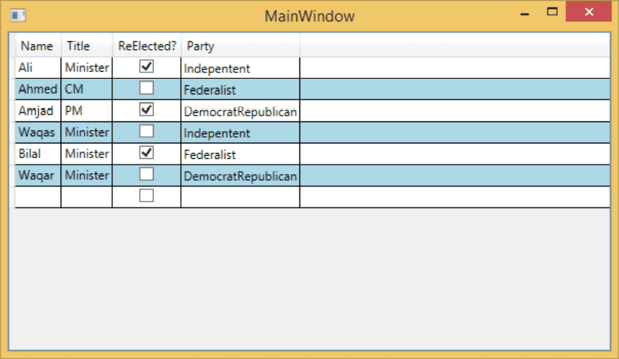Select row header of Ali's row
This screenshot has width=619, height=359.
(12, 68)
